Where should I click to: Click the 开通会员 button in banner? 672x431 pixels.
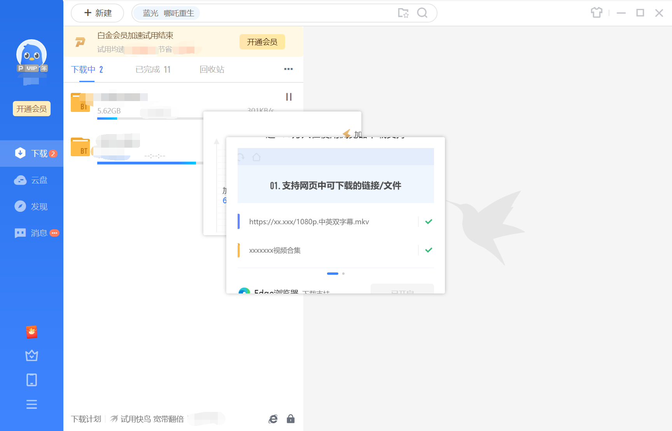pos(262,42)
